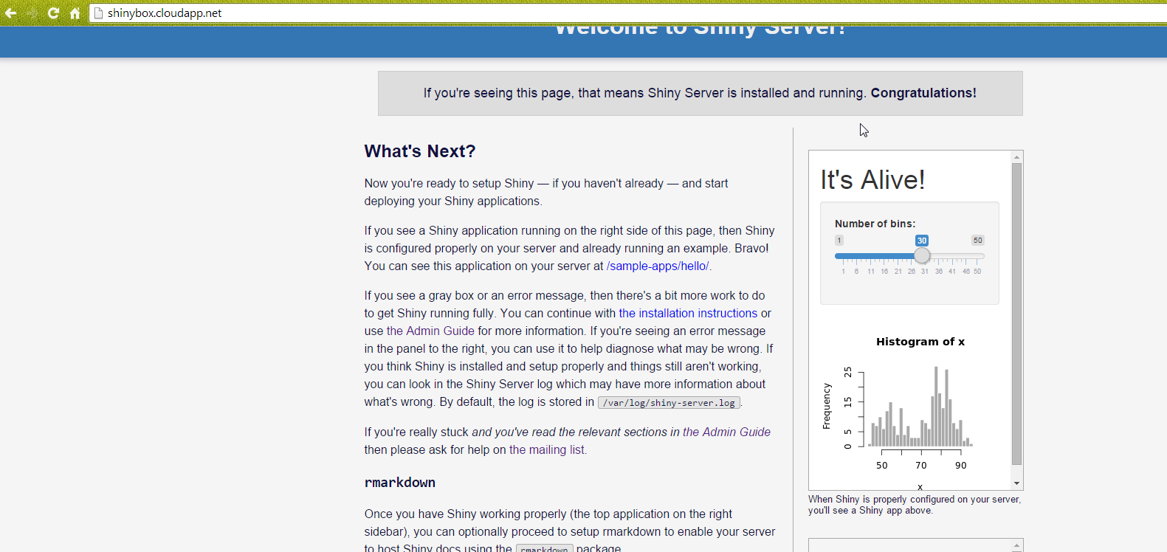Screen dimensions: 1167x552
Task: Open the installation instructions link
Action: [688, 313]
